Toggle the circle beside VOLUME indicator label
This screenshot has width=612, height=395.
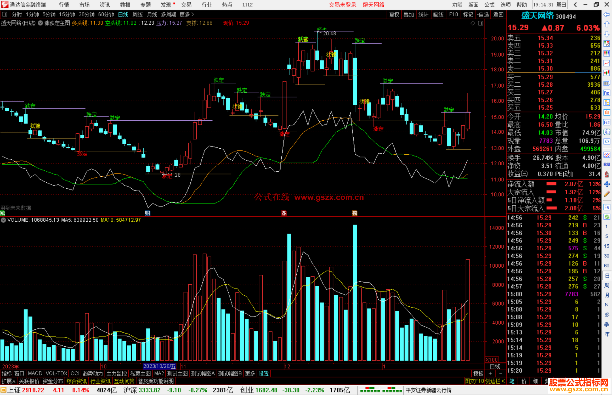(x=3, y=220)
